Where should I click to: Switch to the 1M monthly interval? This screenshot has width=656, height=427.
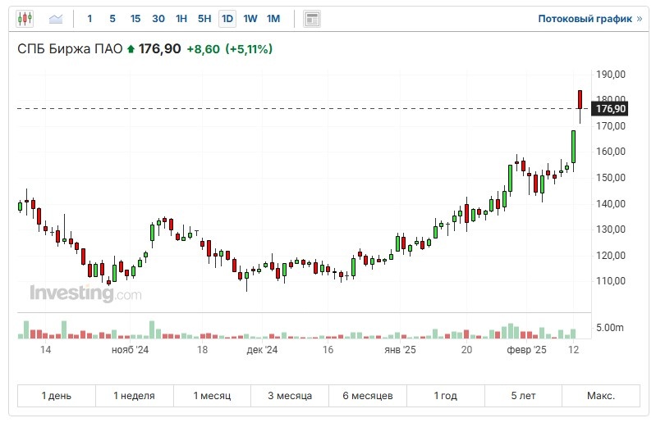pyautogui.click(x=273, y=19)
